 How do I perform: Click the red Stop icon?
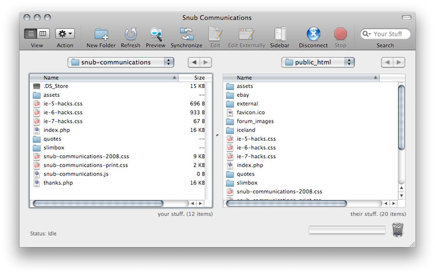[x=340, y=34]
